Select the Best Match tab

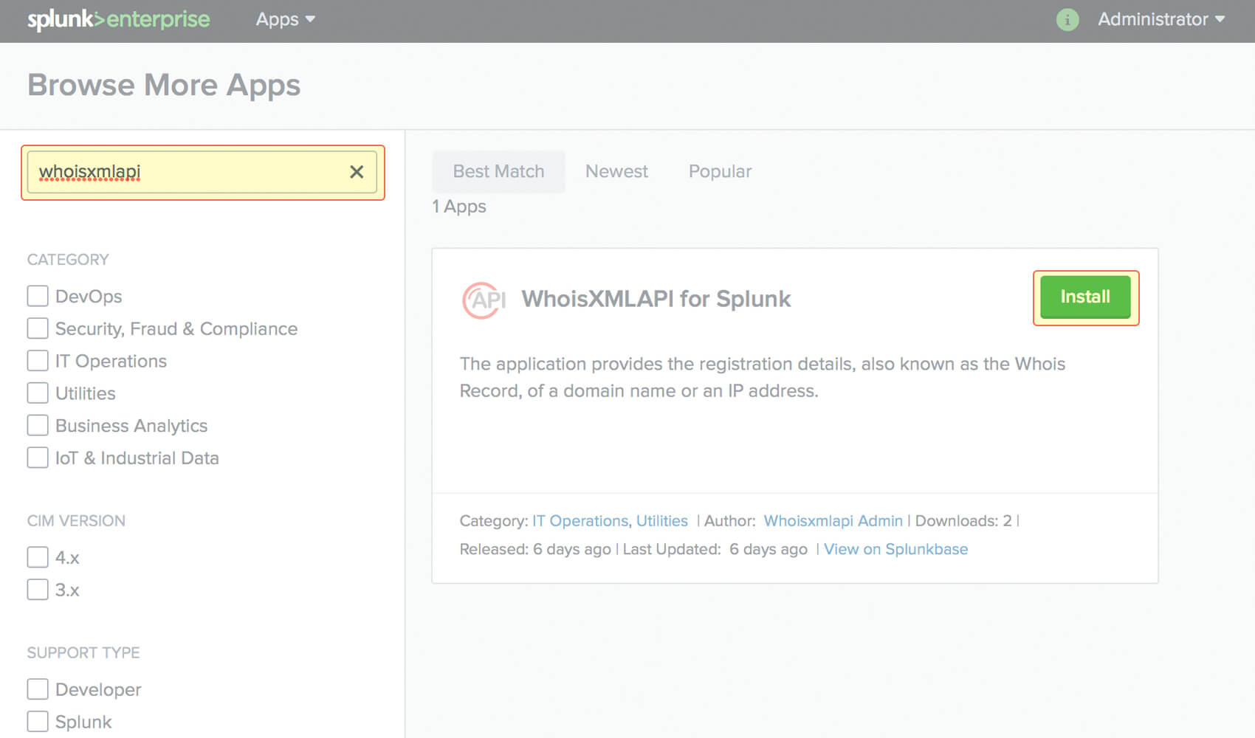pos(498,171)
